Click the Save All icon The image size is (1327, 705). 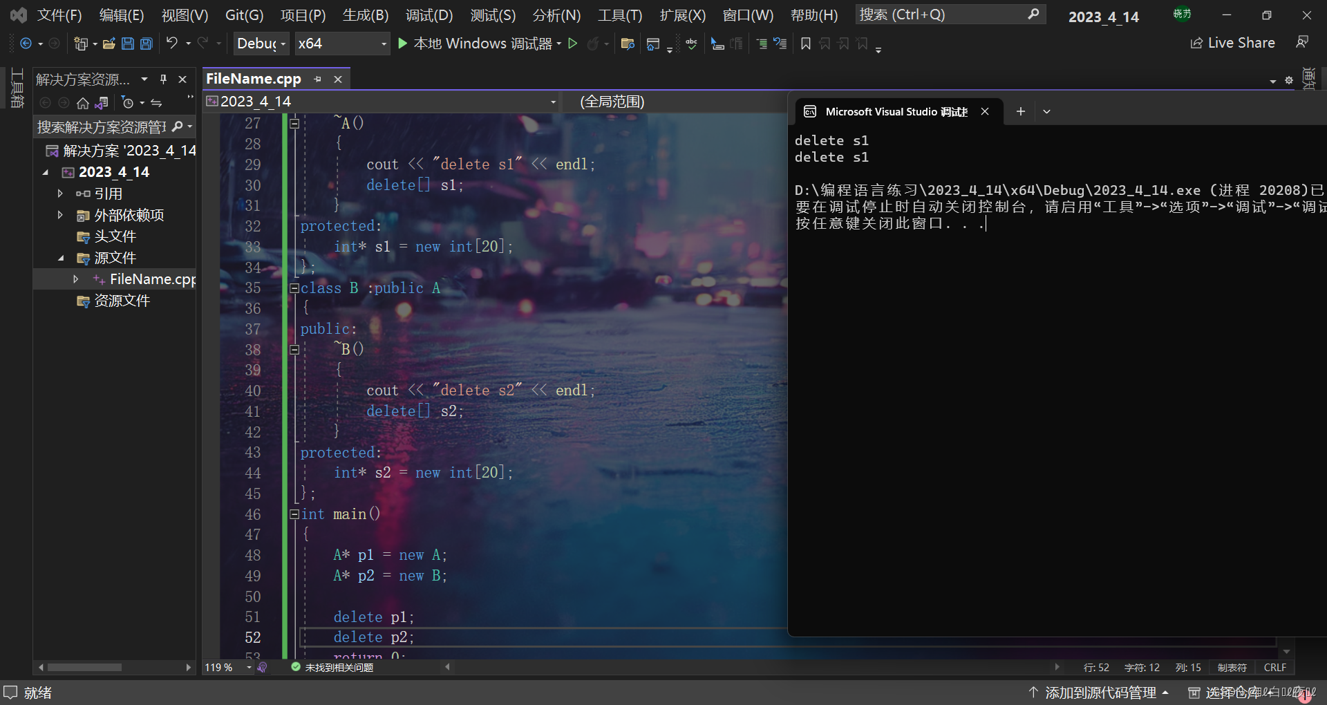pyautogui.click(x=146, y=43)
